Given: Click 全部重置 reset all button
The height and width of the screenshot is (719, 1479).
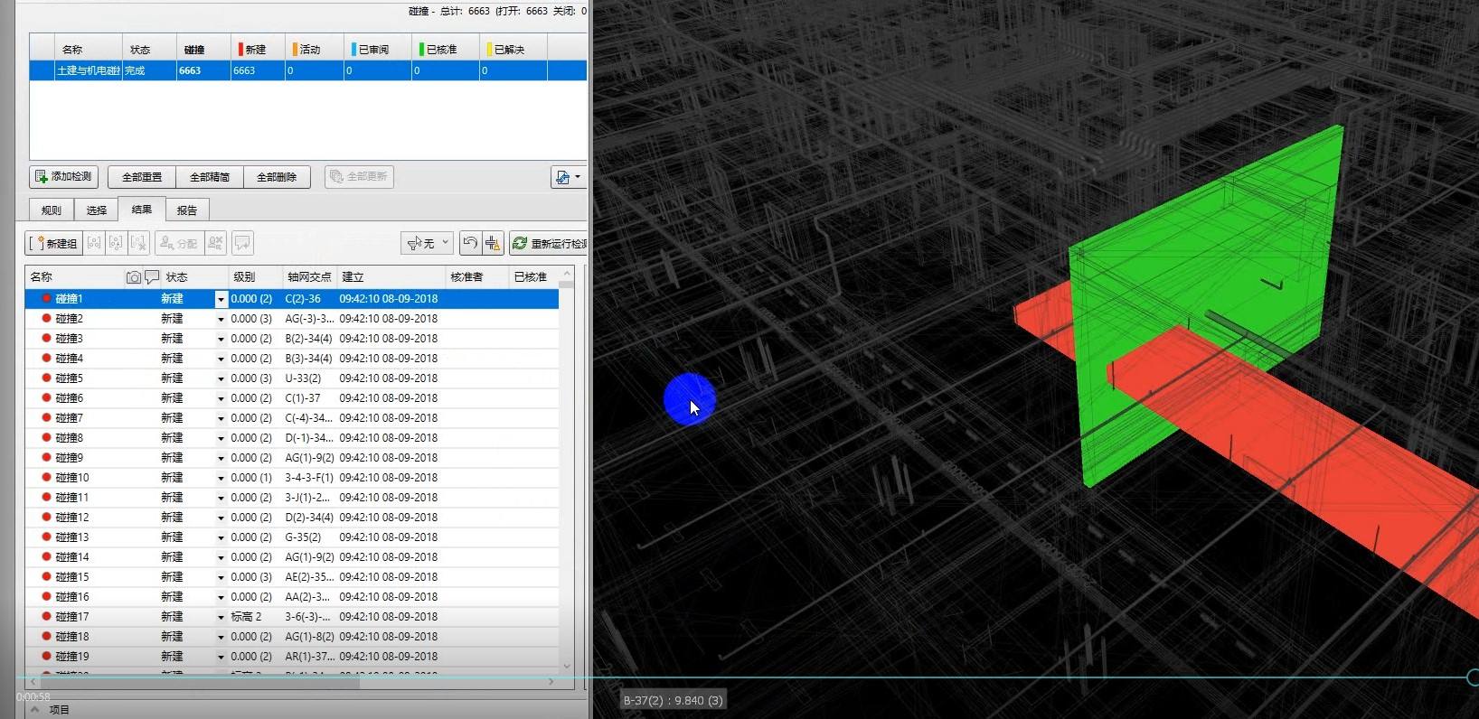Looking at the screenshot, I should (142, 177).
